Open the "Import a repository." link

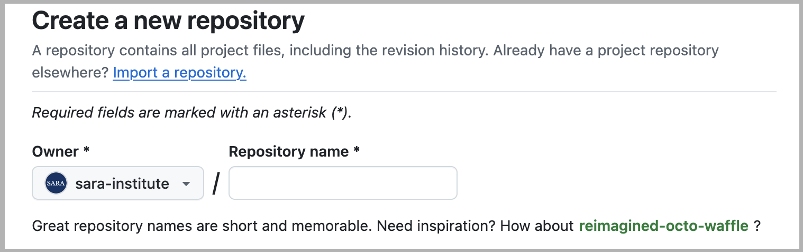(180, 73)
